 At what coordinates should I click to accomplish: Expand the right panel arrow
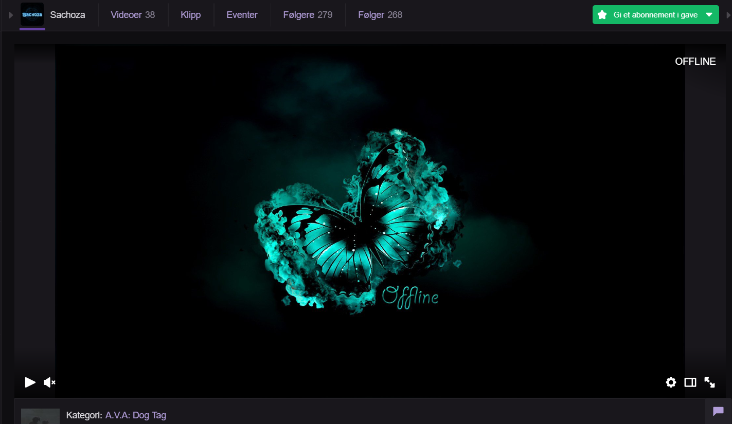728,15
